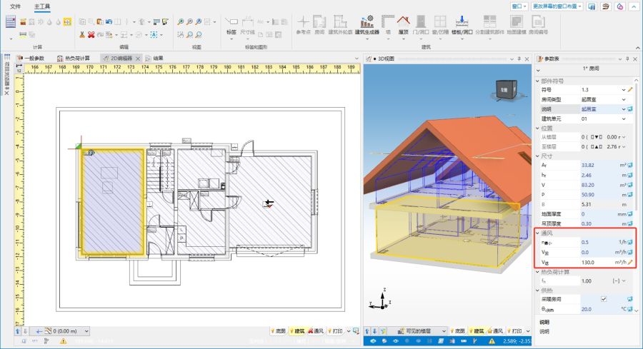Click the edit pencil icon beside 符号
Image resolution: width=643 pixels, height=349 pixels.
(630, 90)
